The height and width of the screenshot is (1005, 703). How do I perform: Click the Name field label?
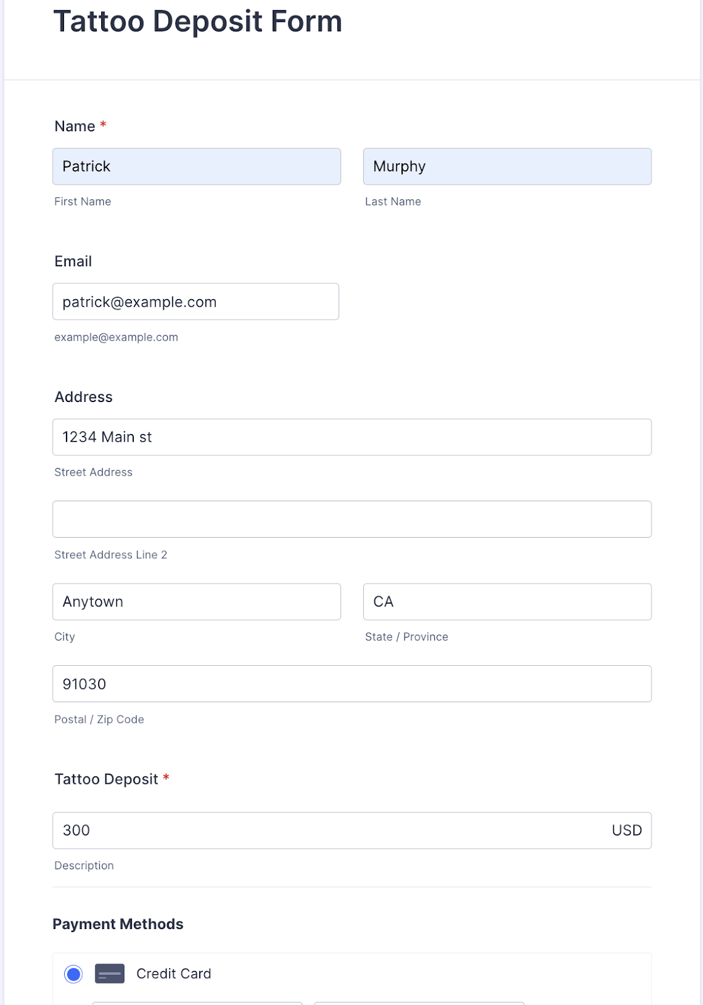click(75, 126)
